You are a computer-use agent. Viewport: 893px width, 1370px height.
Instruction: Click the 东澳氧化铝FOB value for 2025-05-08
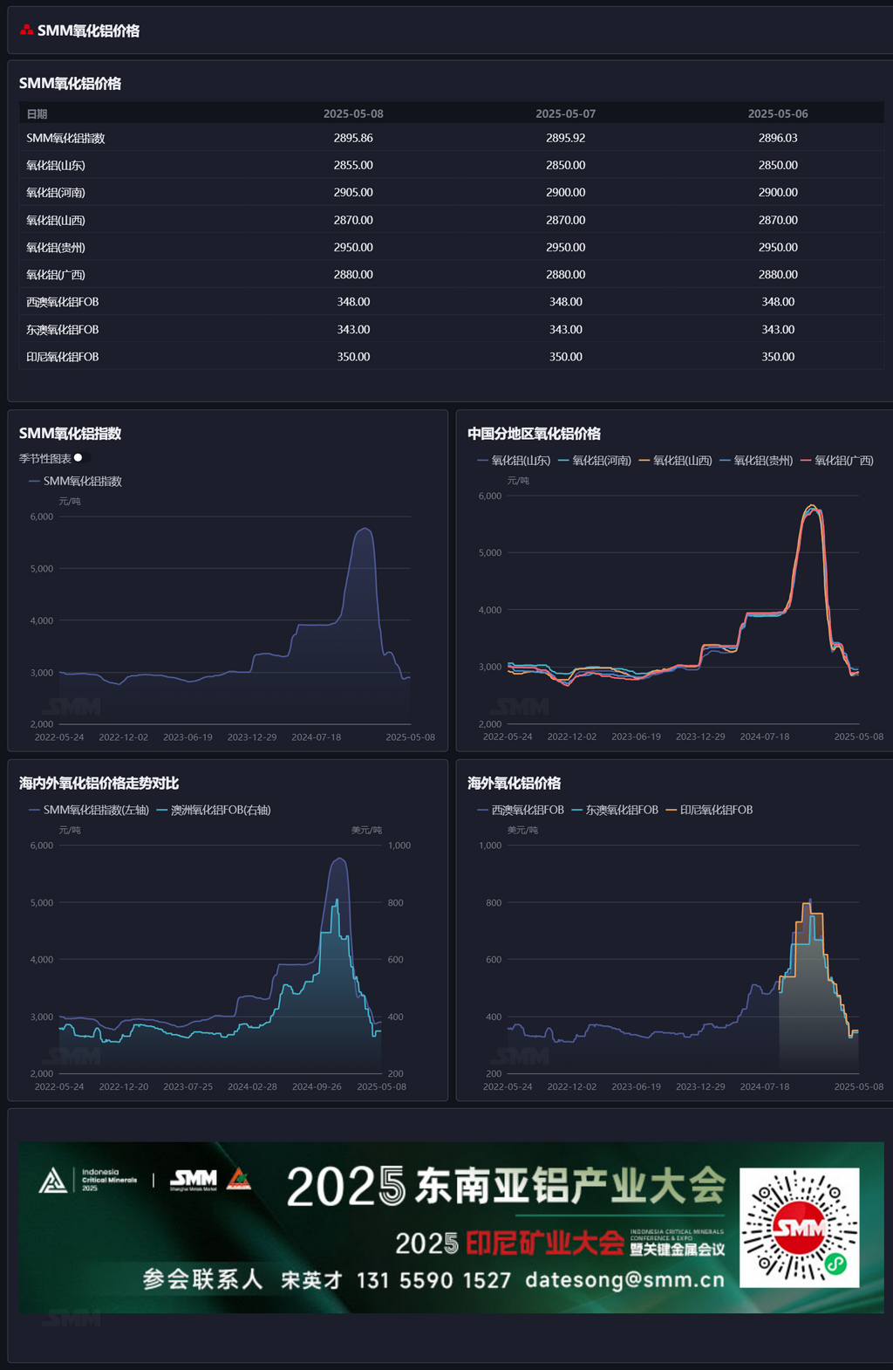tap(353, 329)
